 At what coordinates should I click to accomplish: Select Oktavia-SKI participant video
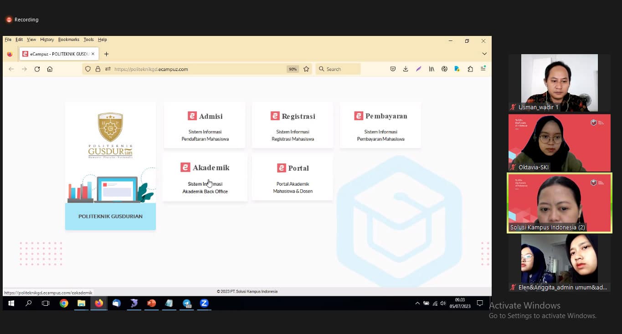point(560,143)
